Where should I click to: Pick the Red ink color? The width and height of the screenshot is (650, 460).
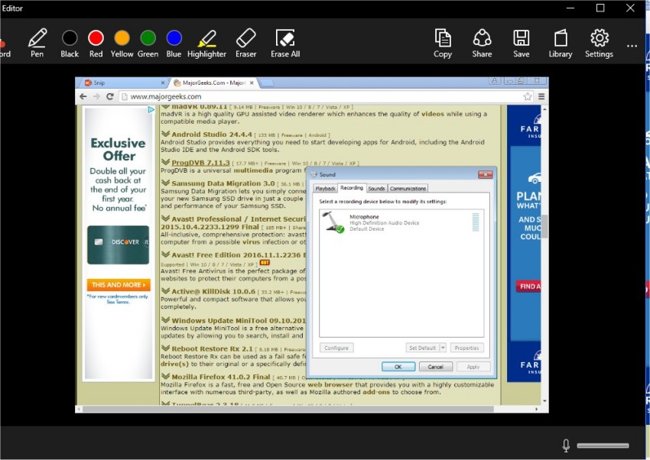96,43
